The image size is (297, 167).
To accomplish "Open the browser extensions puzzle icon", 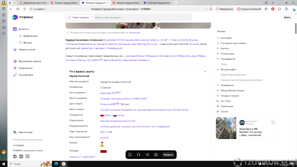I will tap(280, 9).
